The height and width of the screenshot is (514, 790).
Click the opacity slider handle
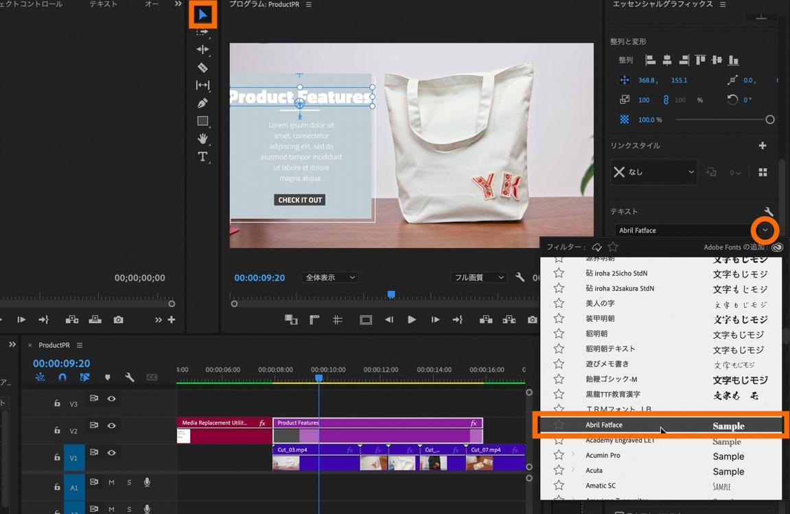[769, 120]
